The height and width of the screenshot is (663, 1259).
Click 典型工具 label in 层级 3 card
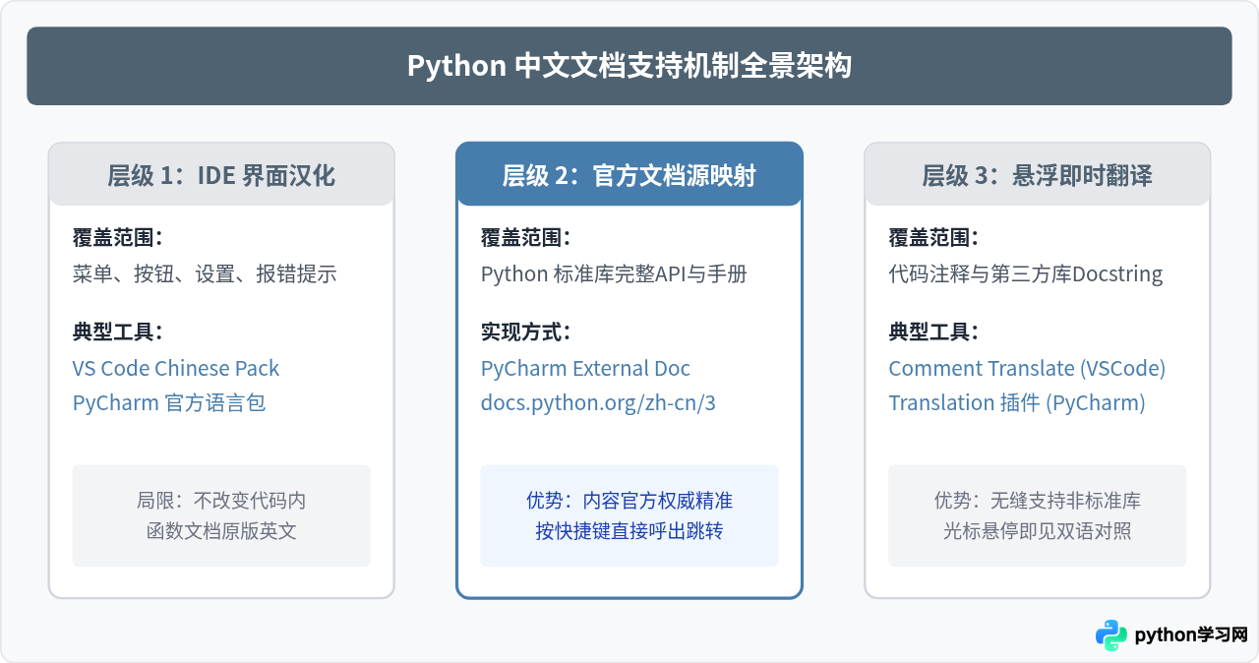click(934, 331)
